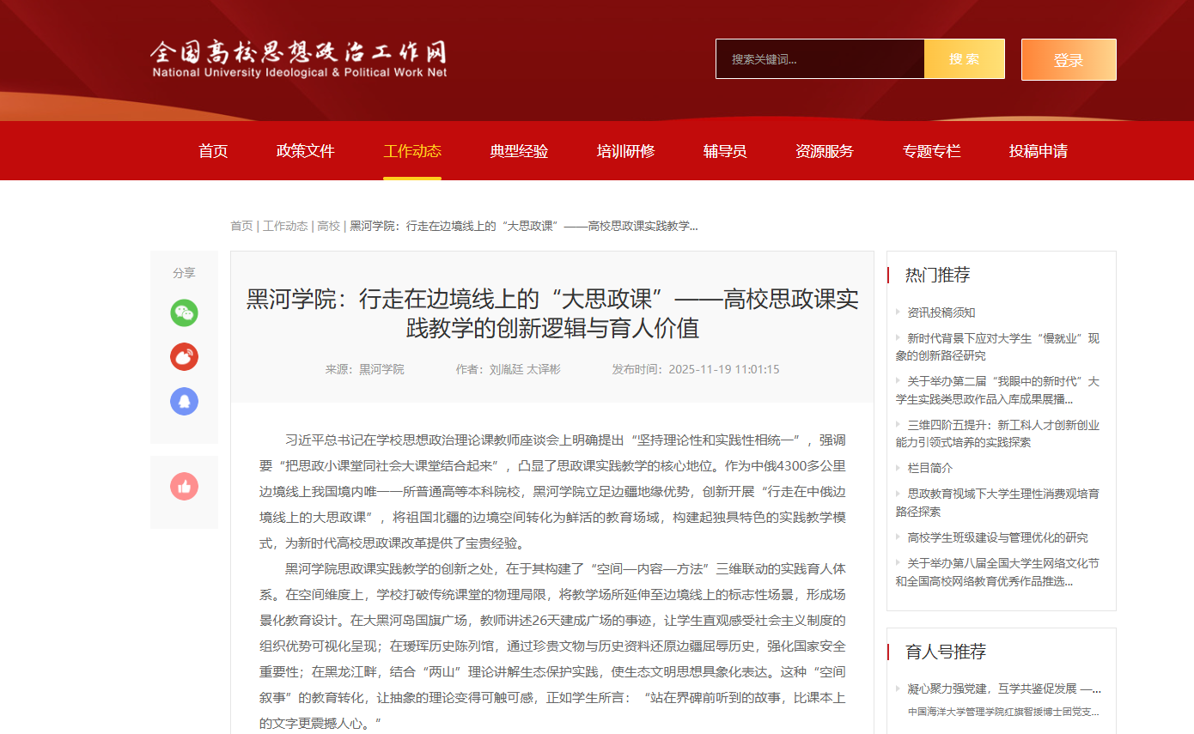1194x734 pixels.
Task: Share article via QQ icon
Action: pos(184,401)
